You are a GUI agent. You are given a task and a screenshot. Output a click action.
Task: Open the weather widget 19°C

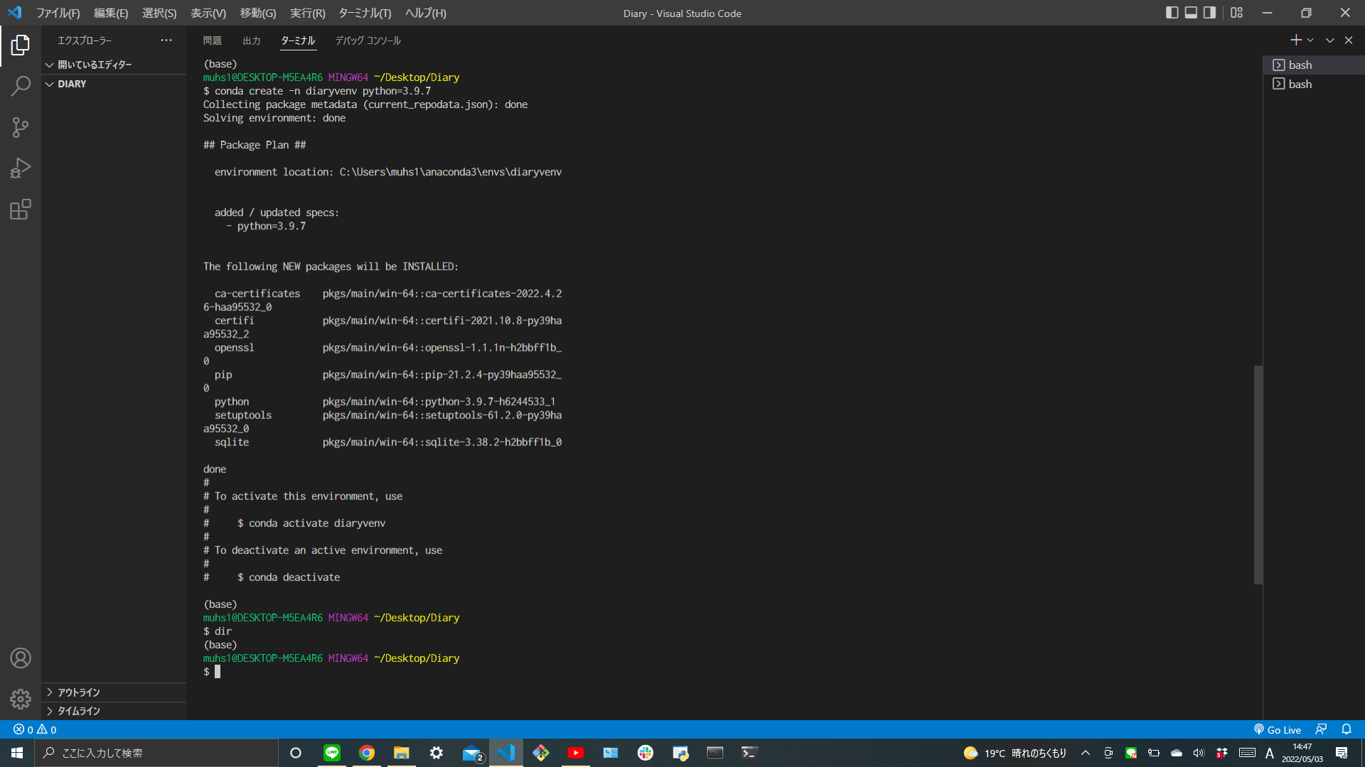point(1015,753)
